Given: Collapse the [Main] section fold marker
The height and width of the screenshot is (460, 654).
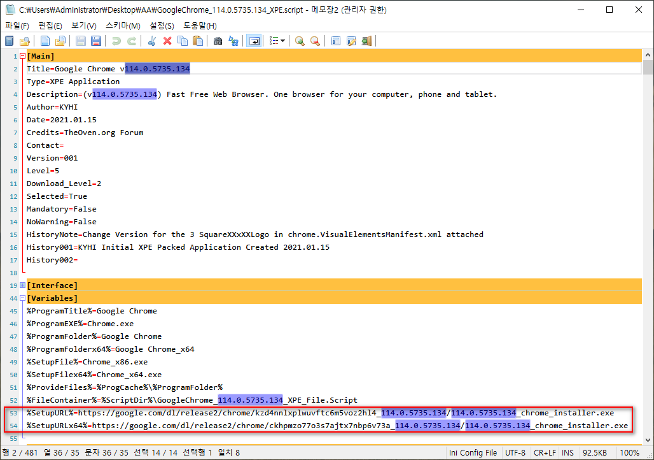Looking at the screenshot, I should pos(22,55).
